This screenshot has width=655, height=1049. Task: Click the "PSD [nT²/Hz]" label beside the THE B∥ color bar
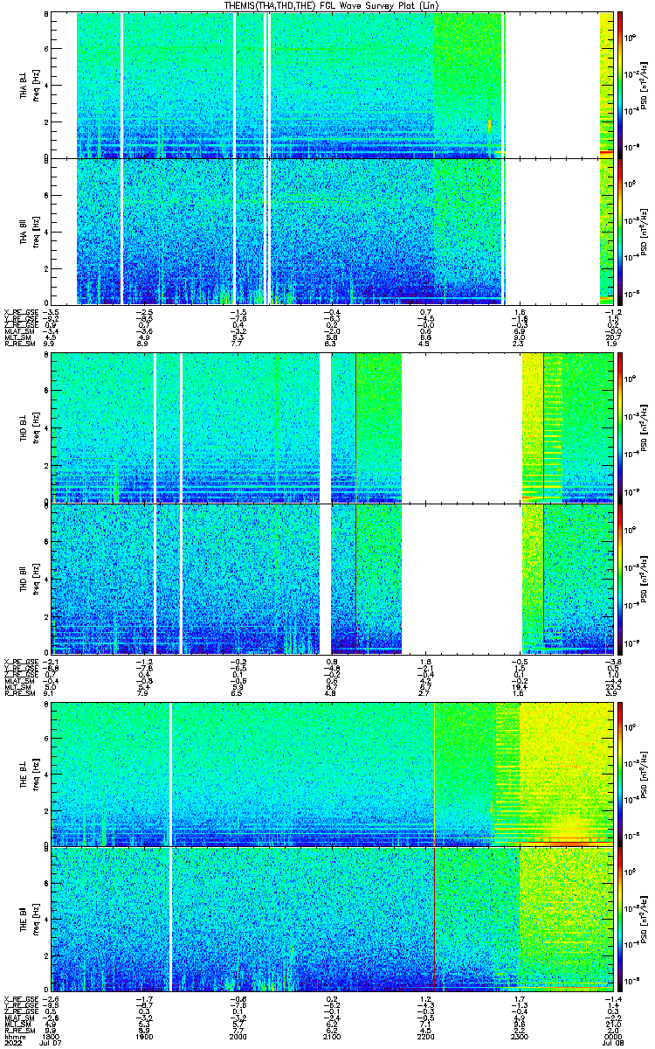(643, 919)
